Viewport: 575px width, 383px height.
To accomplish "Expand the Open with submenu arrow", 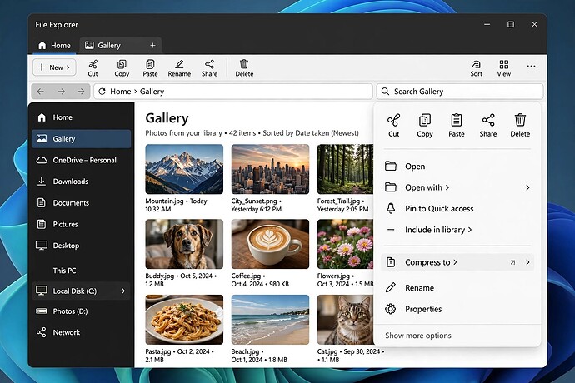I will [527, 187].
